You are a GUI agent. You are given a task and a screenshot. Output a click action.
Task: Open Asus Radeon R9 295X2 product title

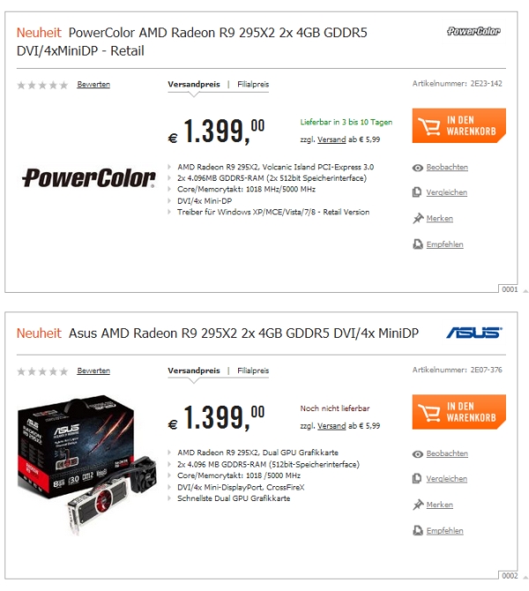point(242,333)
